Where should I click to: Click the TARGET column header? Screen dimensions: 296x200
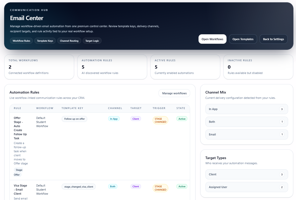136,108
